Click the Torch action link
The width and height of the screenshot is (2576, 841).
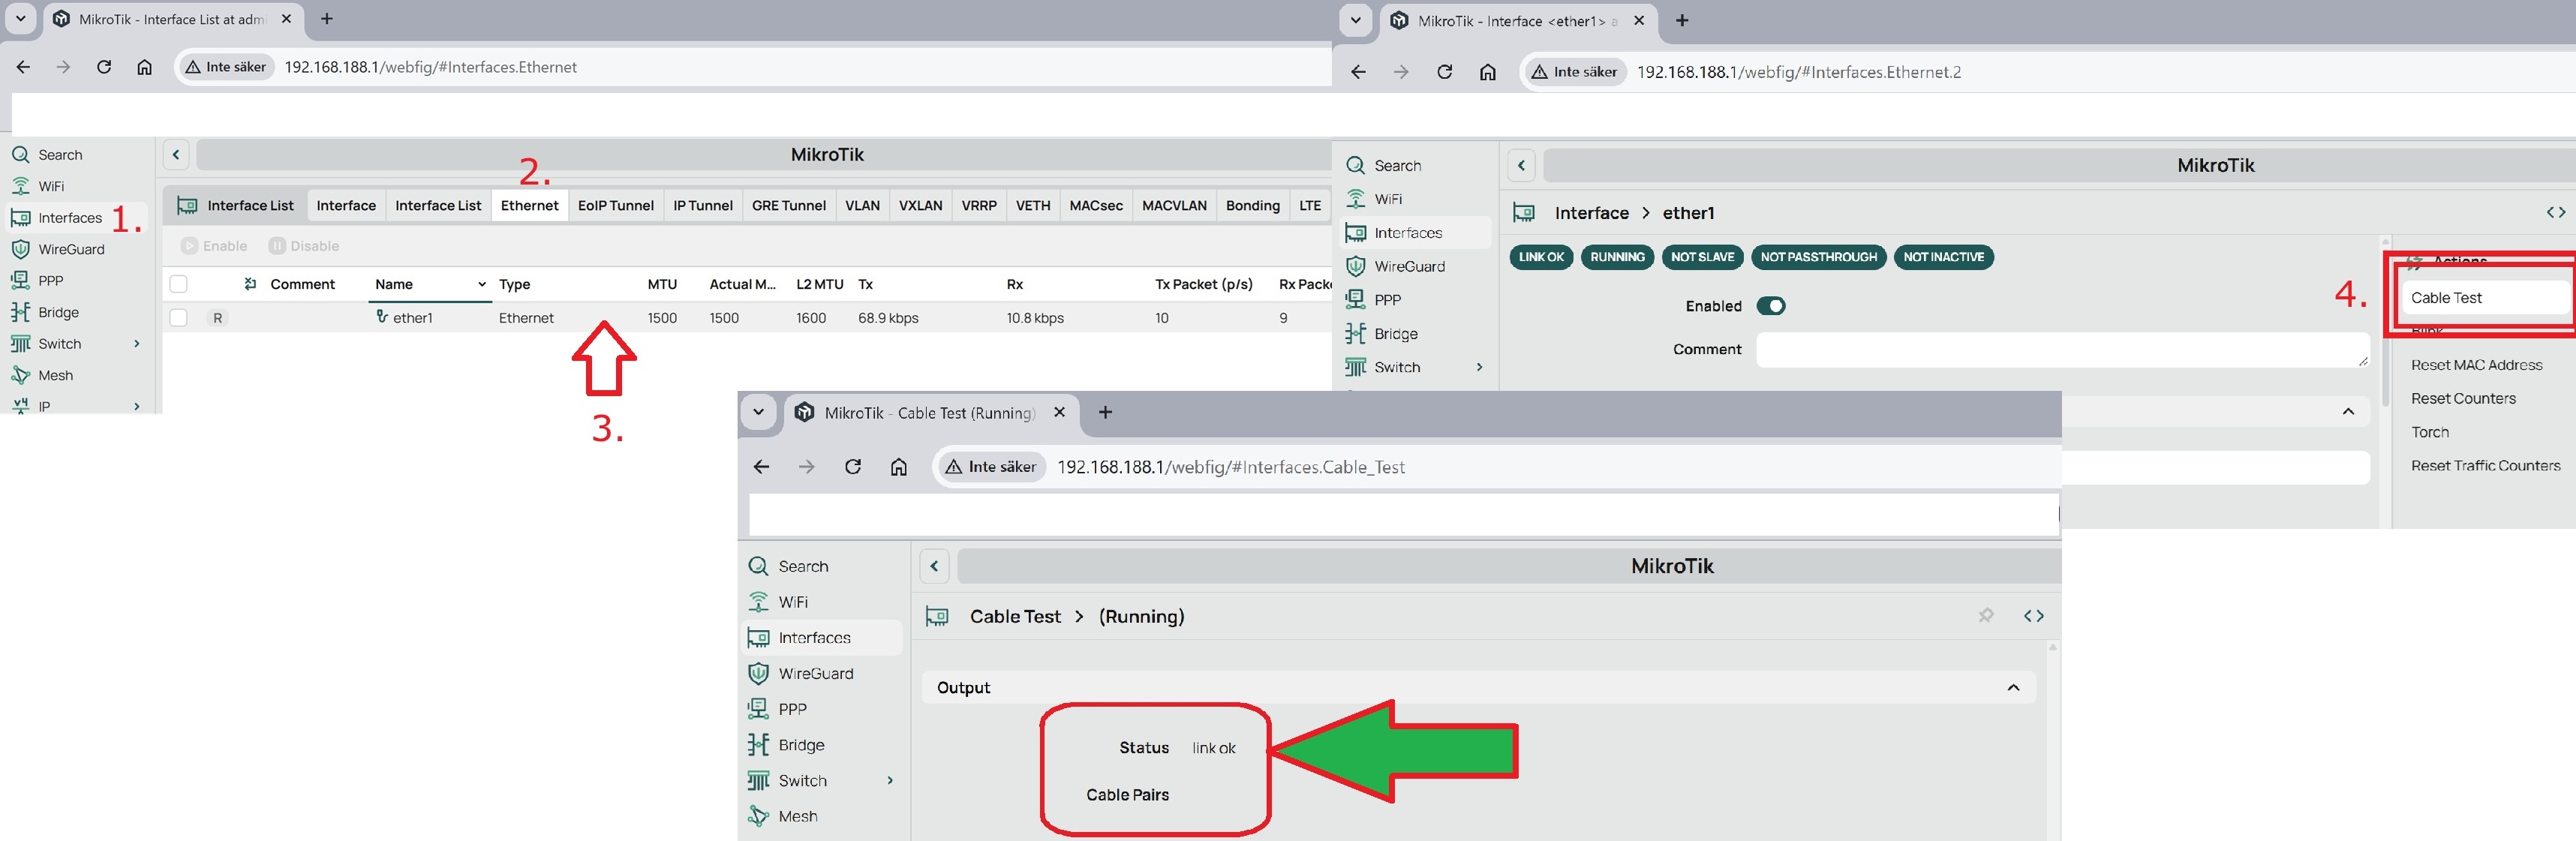coord(2430,433)
